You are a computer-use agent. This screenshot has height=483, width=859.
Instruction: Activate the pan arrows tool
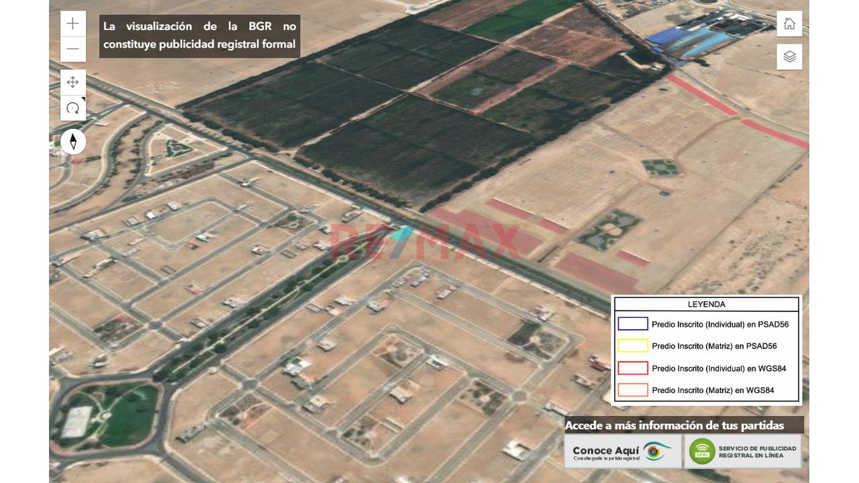coord(72,83)
